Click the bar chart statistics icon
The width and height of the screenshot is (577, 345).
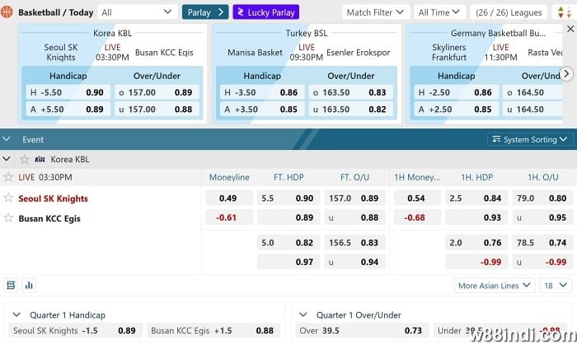click(30, 286)
